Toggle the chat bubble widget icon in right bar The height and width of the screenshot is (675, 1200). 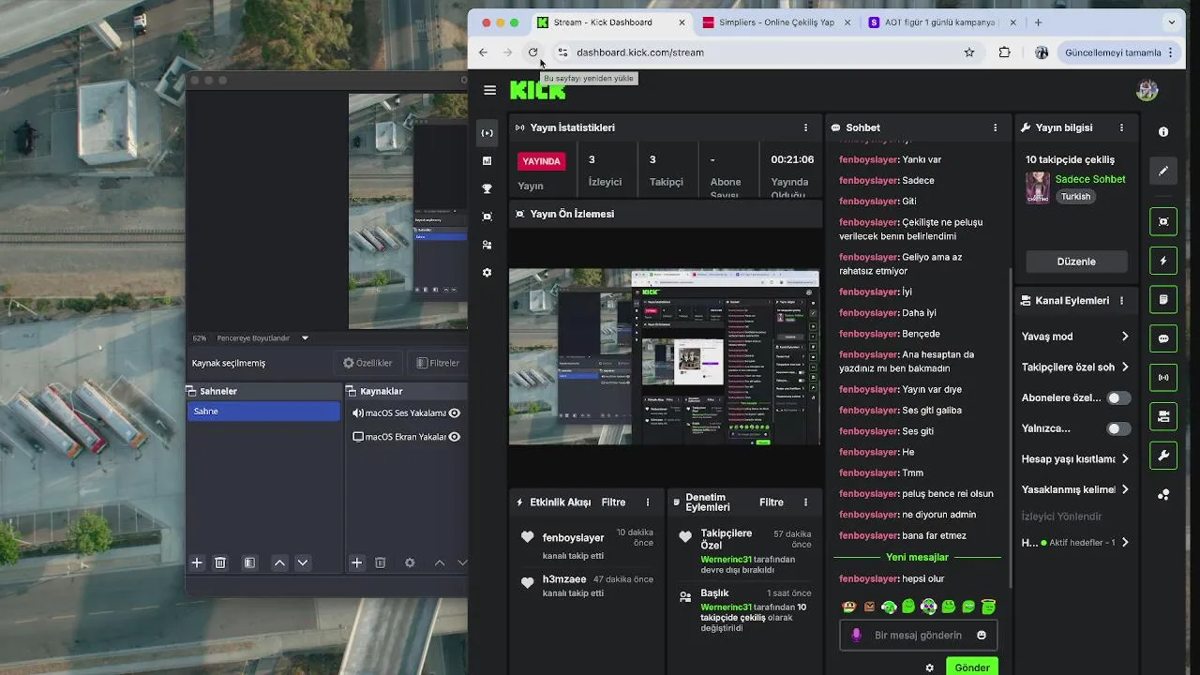point(1163,338)
